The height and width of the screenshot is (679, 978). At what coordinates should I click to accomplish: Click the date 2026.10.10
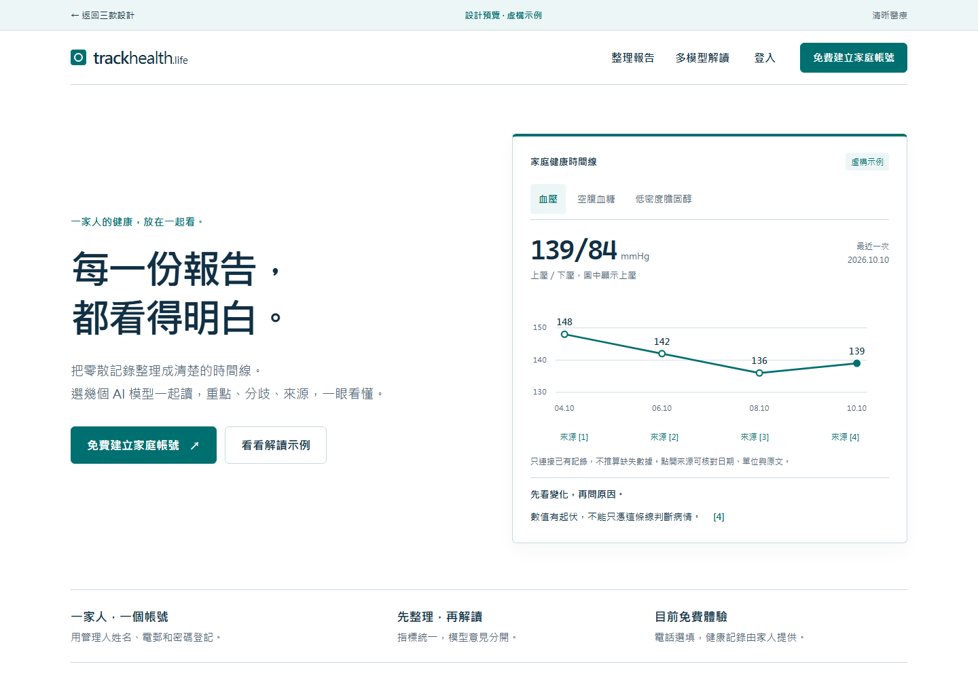click(x=868, y=260)
